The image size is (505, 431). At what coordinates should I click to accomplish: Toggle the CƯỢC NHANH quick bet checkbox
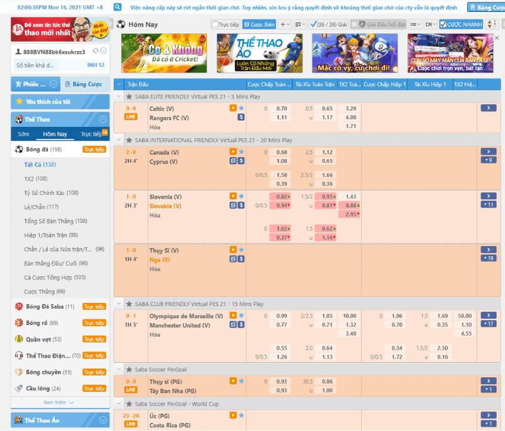443,25
